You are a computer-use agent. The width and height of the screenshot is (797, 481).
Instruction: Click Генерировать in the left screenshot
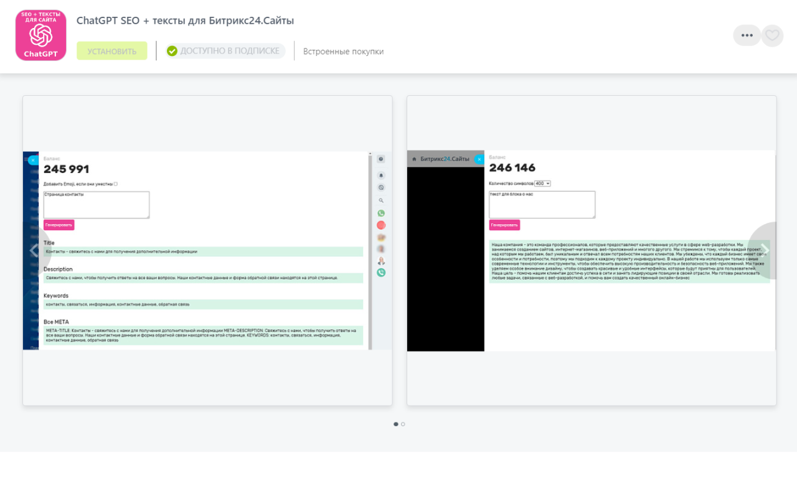[59, 225]
